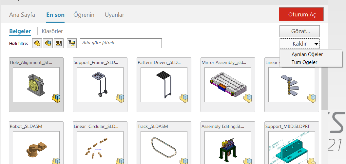Click the top-level assemblies filter icon
This screenshot has height=164, width=346.
72,43
